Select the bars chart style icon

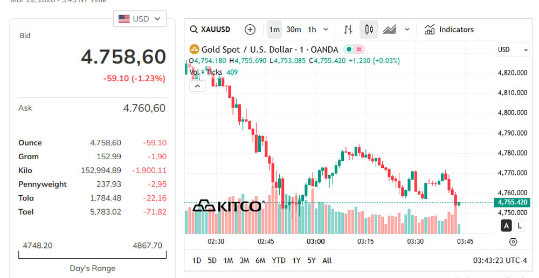click(348, 30)
